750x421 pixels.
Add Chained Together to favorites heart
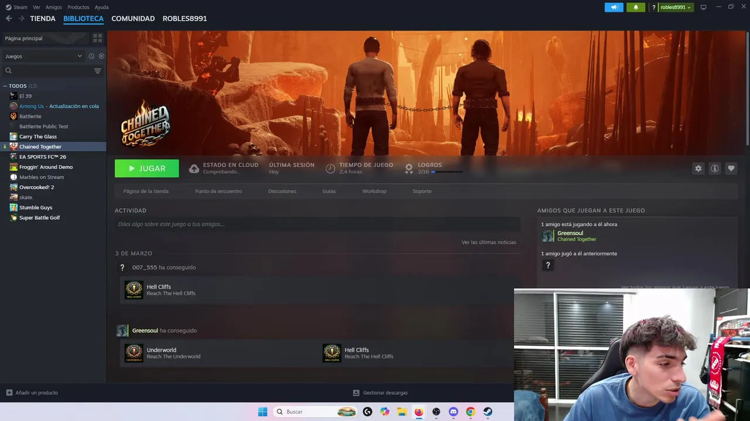pyautogui.click(x=731, y=168)
